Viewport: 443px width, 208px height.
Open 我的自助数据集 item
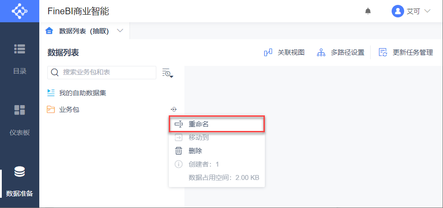(x=83, y=93)
